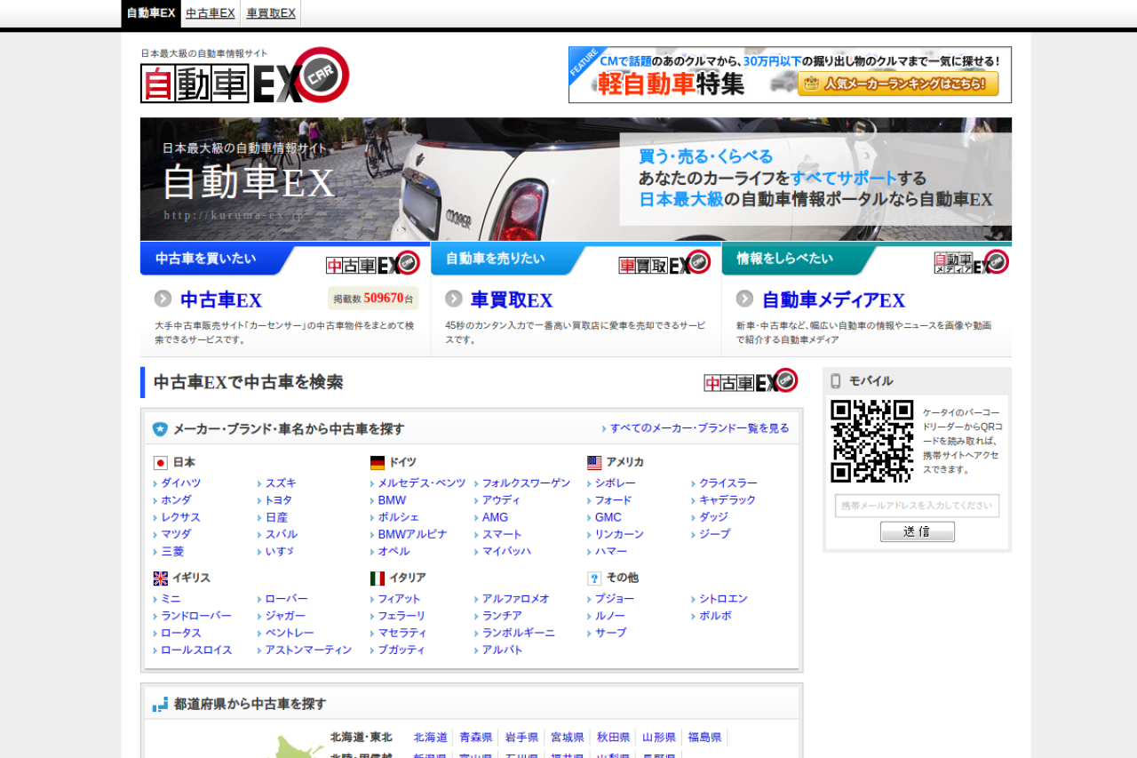This screenshot has height=758, width=1137.
Task: Open the 車買取EX service heading link
Action: [512, 300]
